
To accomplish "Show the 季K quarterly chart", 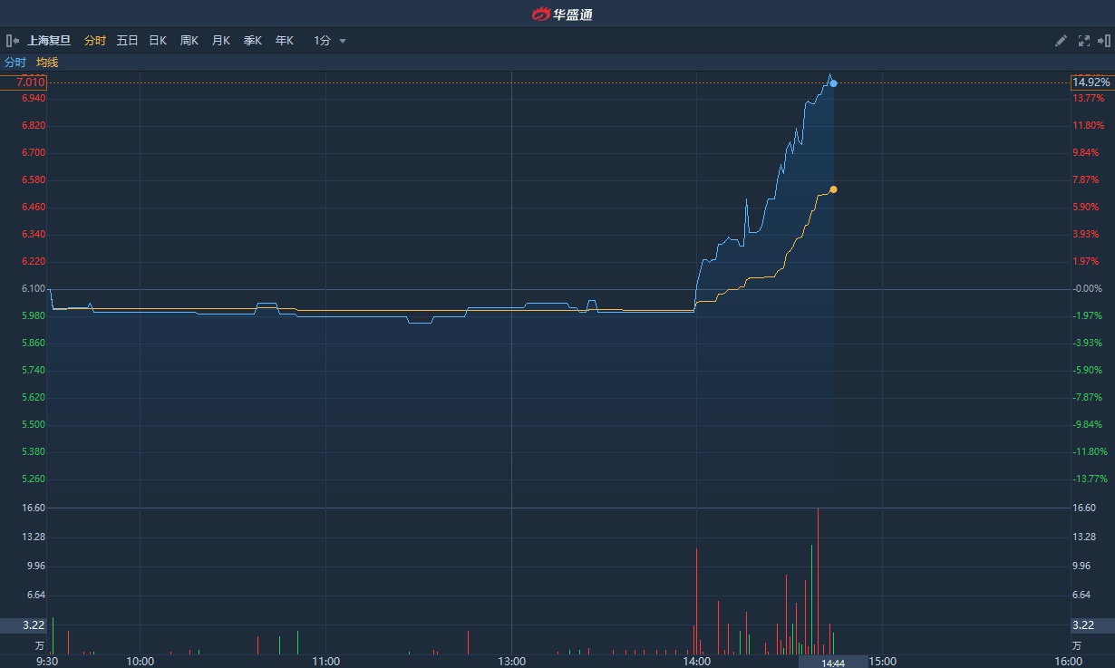I will point(253,41).
